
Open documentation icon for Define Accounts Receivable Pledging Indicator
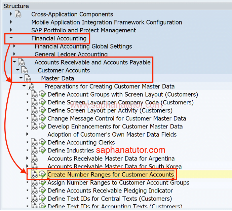pyautogui.click(x=34, y=190)
